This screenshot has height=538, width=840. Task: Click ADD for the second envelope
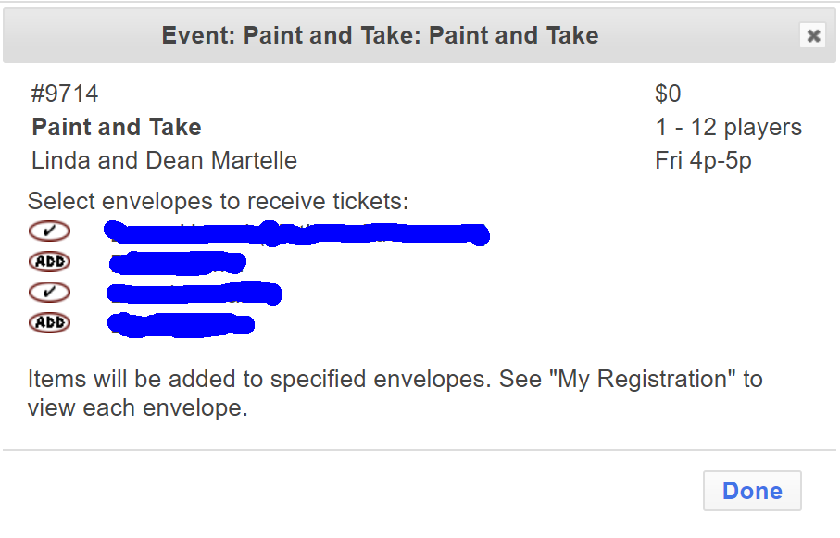click(49, 261)
